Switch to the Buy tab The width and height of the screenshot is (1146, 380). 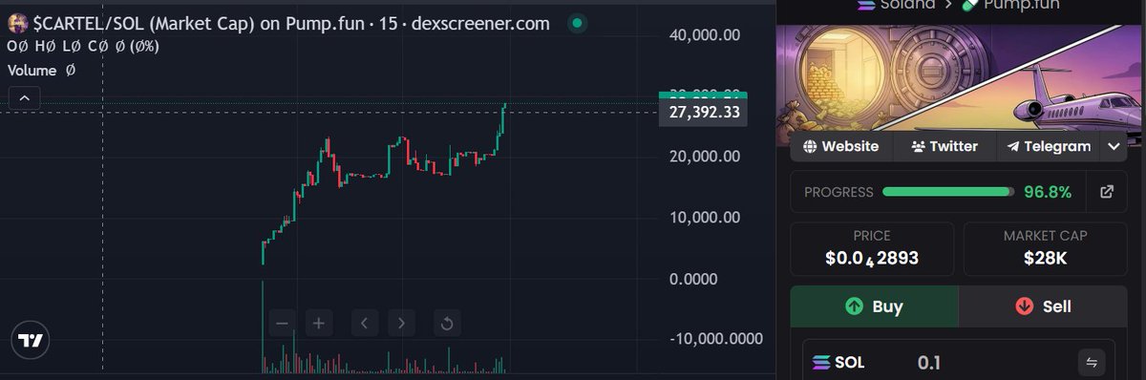pos(874,306)
